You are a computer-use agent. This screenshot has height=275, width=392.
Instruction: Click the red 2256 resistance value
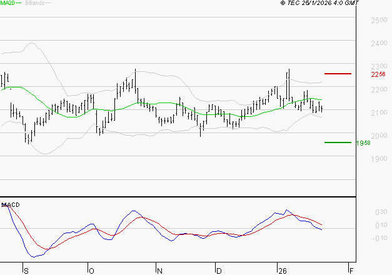pyautogui.click(x=378, y=74)
